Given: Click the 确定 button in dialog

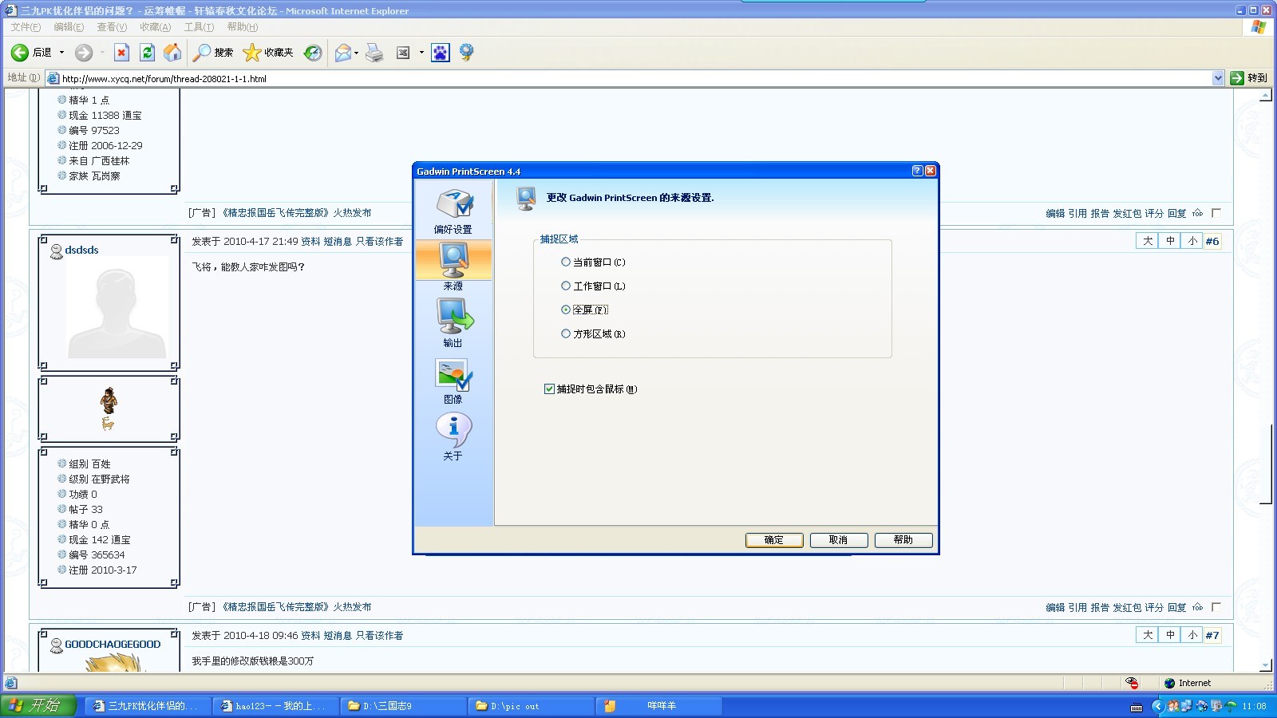Looking at the screenshot, I should [773, 540].
